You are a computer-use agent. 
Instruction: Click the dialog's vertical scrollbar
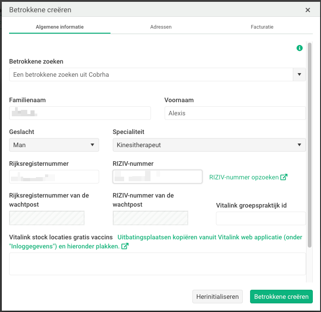310,145
